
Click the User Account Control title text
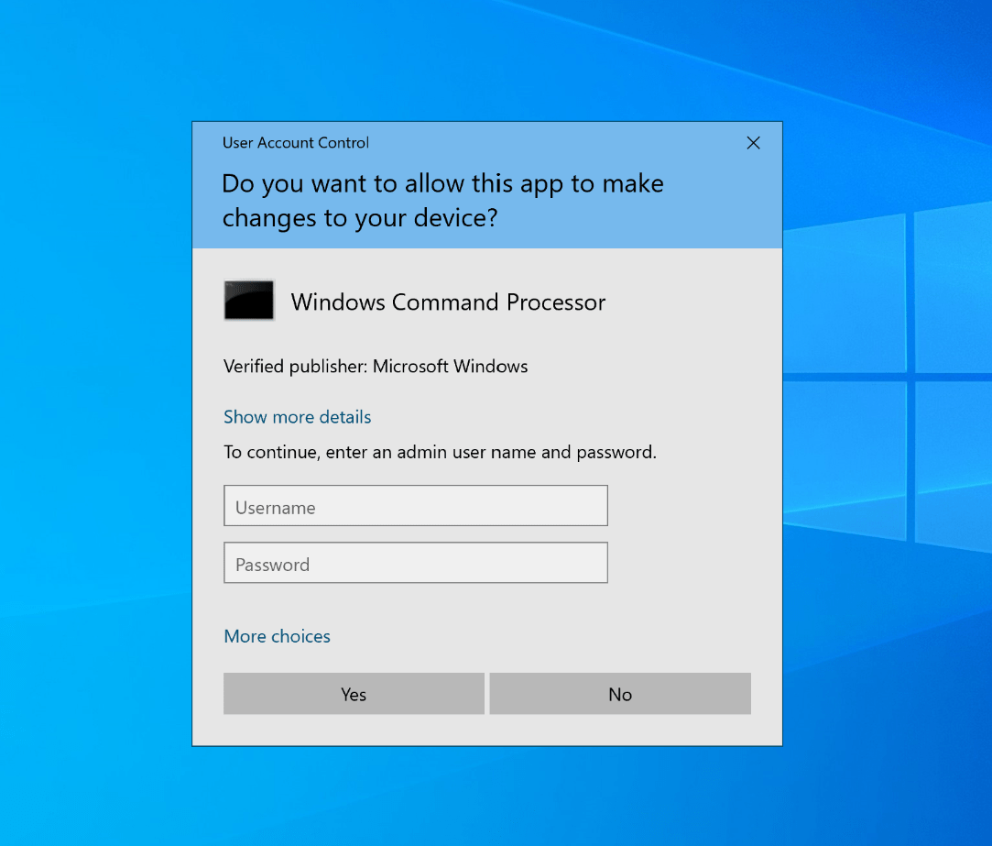tap(296, 142)
